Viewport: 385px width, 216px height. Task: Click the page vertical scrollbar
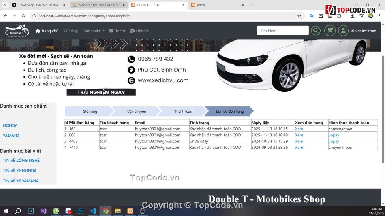383,109
